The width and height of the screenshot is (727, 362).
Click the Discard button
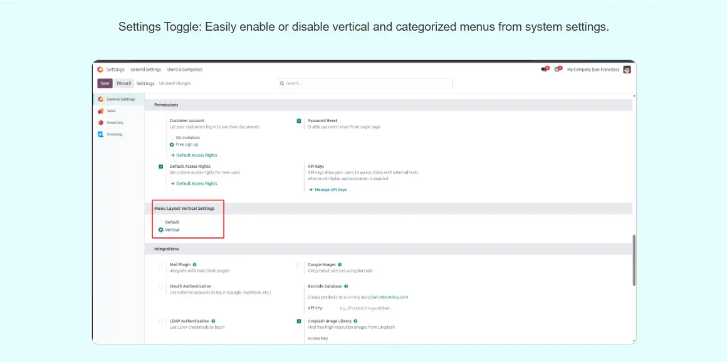[123, 83]
